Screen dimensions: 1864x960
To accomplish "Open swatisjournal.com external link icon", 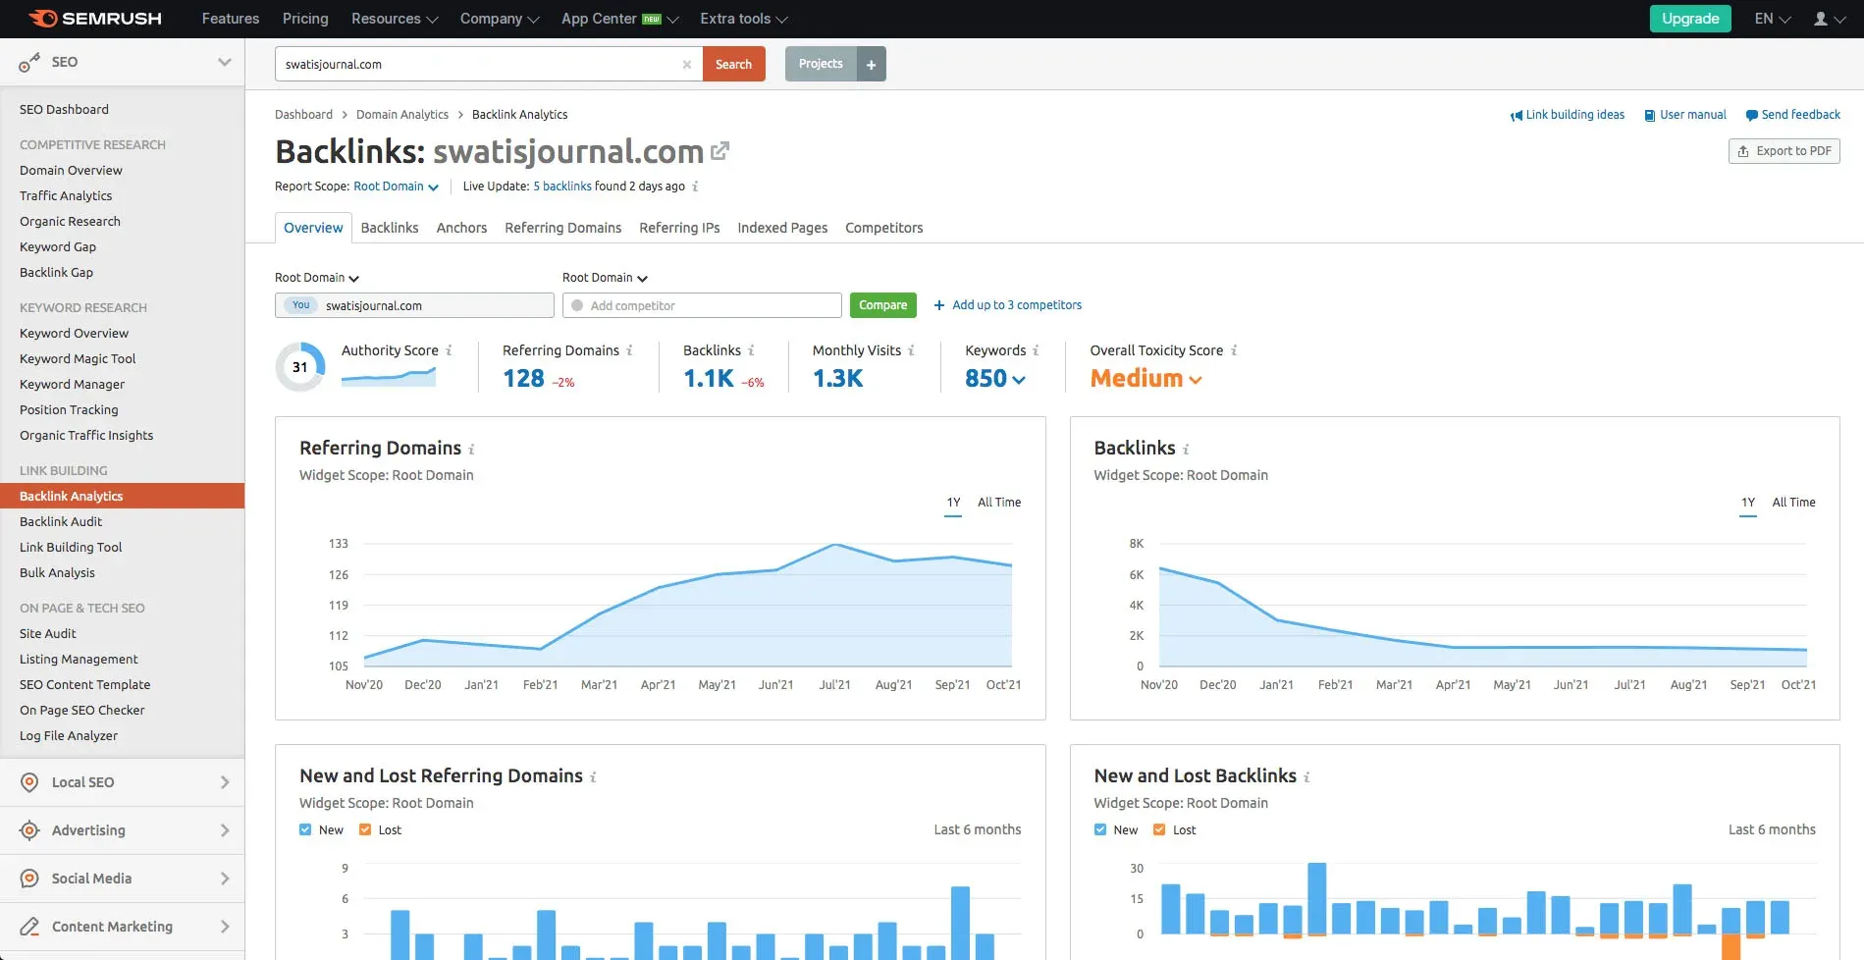I will [720, 151].
